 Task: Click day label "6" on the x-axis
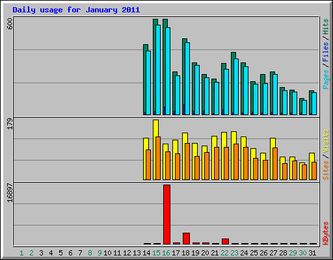click(x=70, y=253)
